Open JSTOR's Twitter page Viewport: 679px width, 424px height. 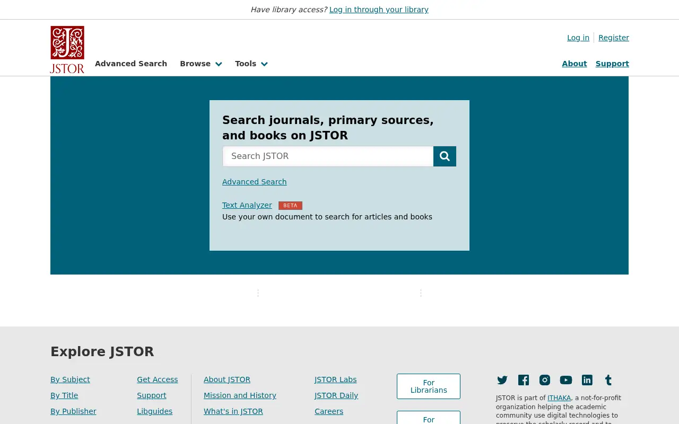pos(502,380)
